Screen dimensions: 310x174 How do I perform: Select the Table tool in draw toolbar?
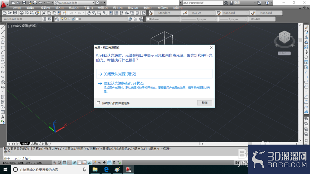(3, 112)
